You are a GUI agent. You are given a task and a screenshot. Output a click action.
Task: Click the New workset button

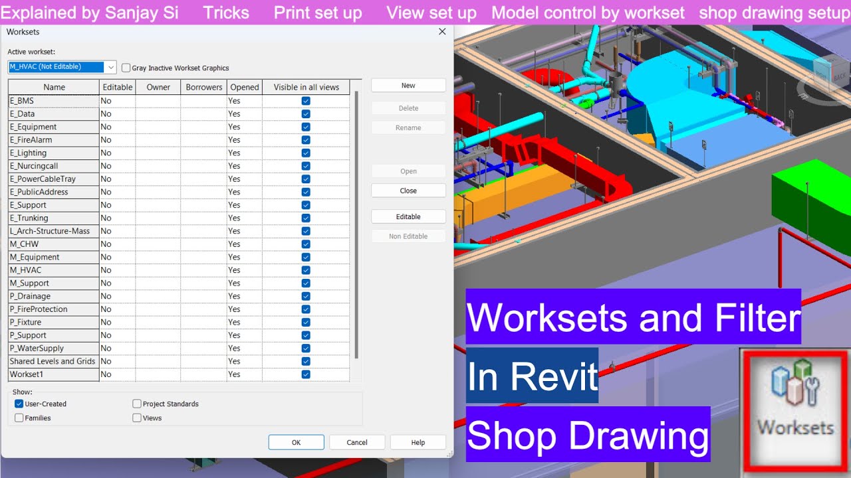coord(408,86)
